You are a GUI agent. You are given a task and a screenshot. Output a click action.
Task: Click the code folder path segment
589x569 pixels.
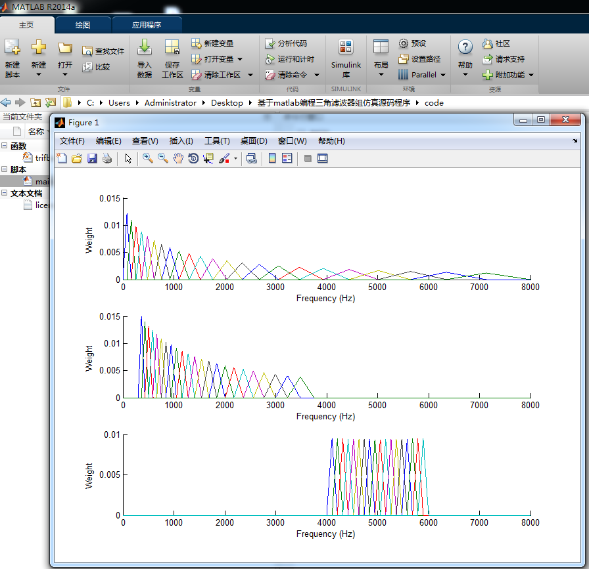point(434,103)
